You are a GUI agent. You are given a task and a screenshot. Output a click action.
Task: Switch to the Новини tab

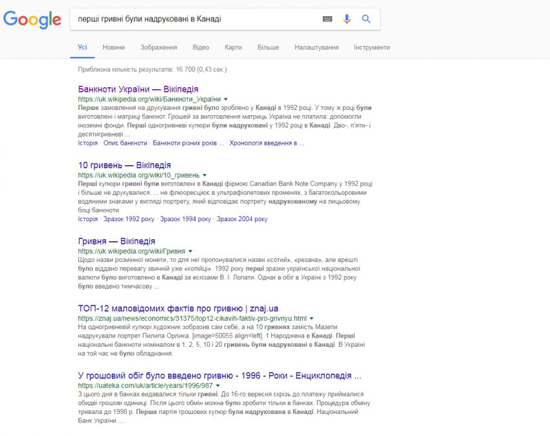tap(114, 47)
